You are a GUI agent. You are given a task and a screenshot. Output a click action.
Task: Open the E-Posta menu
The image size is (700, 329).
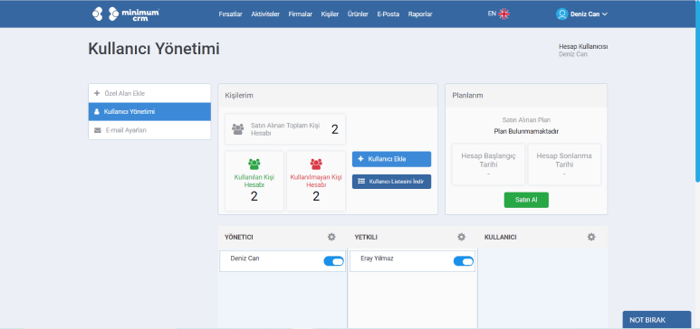[x=388, y=14]
